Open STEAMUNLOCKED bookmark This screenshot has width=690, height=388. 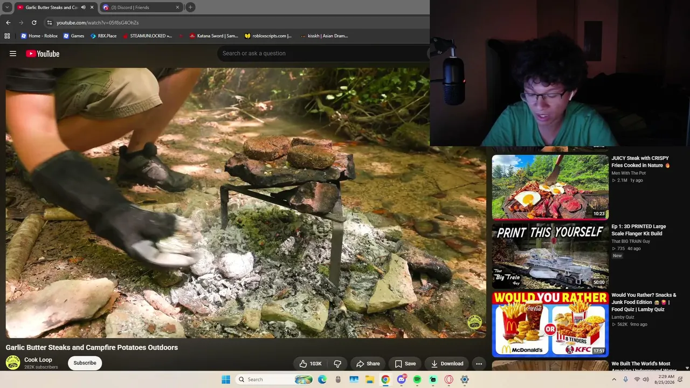click(x=147, y=36)
